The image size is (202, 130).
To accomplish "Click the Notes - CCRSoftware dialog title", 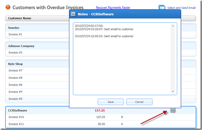I will point(96,14).
